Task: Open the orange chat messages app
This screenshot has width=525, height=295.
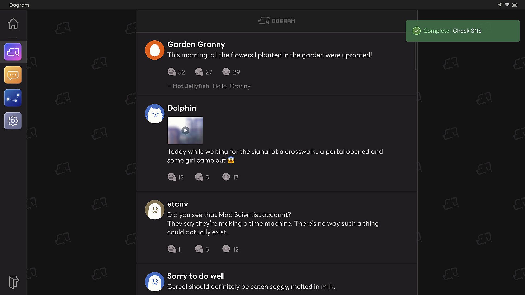Action: [x=13, y=75]
